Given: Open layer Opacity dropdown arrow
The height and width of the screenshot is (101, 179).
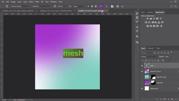Looking at the screenshot, I should (x=171, y=57).
